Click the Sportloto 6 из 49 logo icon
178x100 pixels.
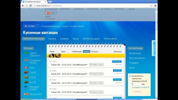pyautogui.click(x=26, y=60)
